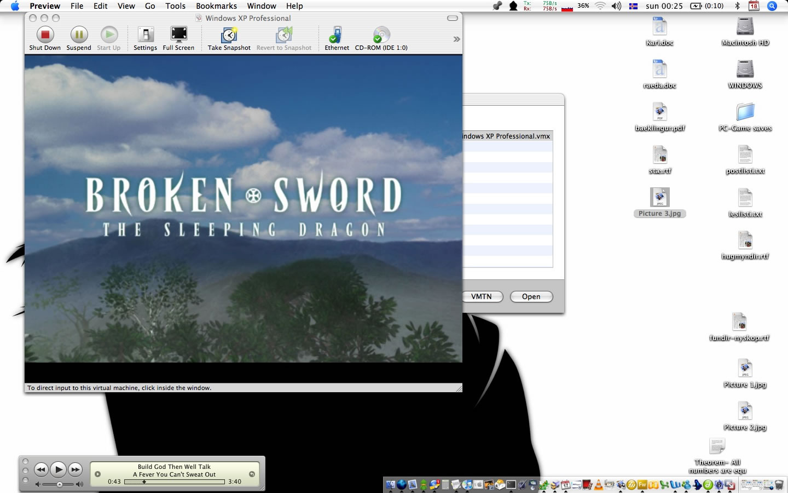Open the Preview application menu
The width and height of the screenshot is (788, 493).
[45, 6]
